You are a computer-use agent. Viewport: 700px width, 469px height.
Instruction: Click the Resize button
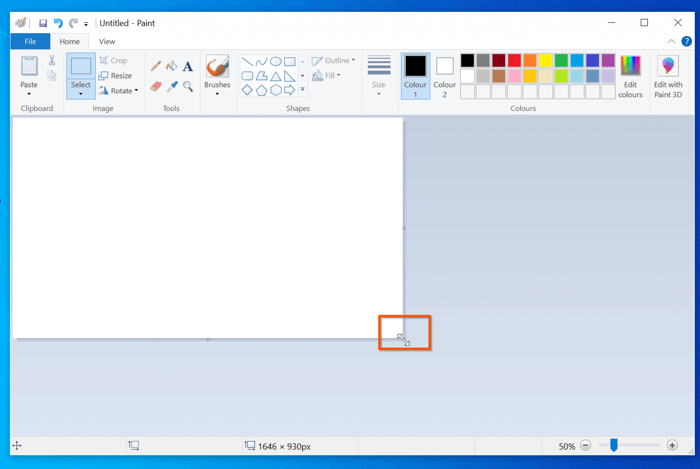coord(116,76)
